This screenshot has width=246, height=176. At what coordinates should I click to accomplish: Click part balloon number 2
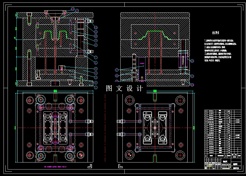pyautogui.click(x=96, y=83)
